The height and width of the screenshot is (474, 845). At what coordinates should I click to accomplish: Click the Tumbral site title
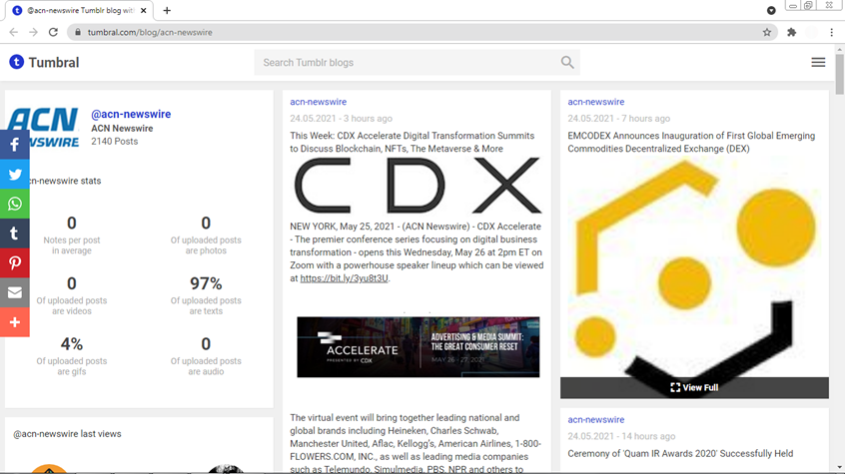coord(54,63)
